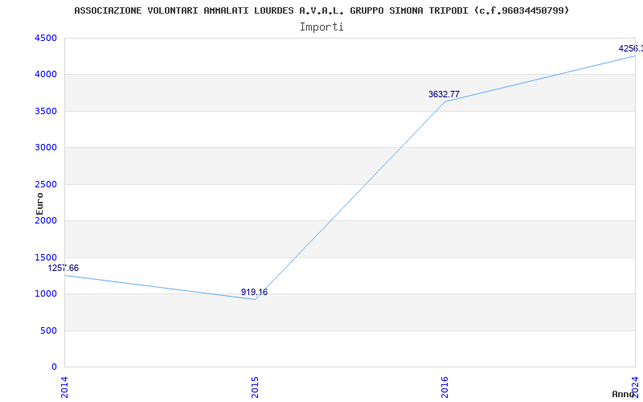Click the data label 3632.77
The height and width of the screenshot is (402, 643).
(x=444, y=94)
